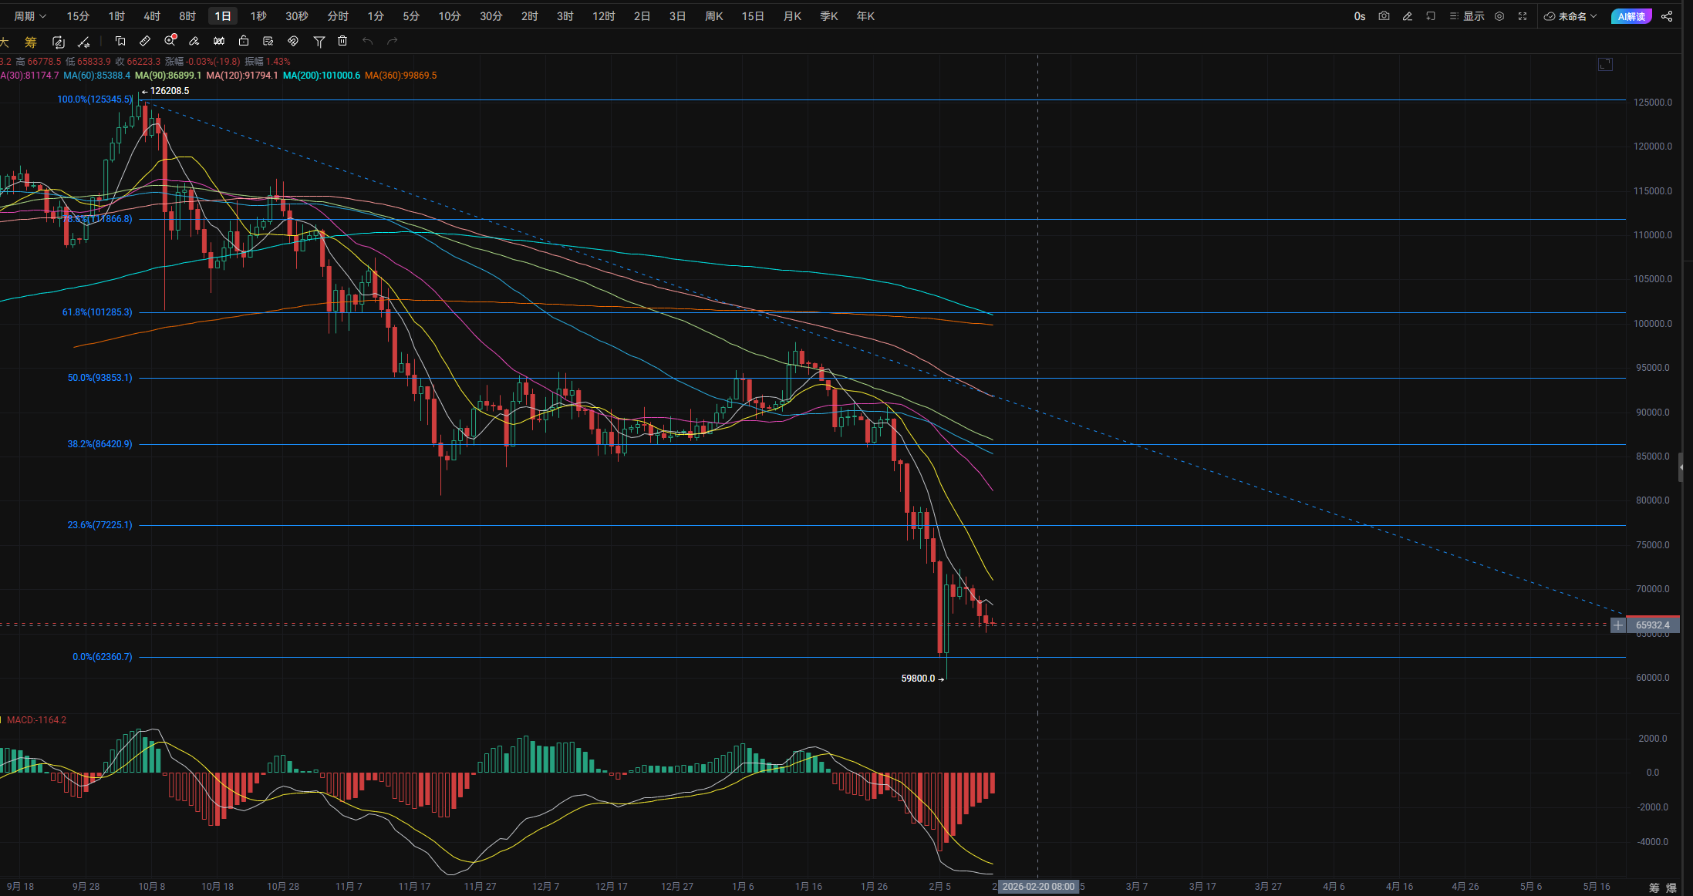Toggle the lock drawings icon
Image resolution: width=1693 pixels, height=896 pixels.
pyautogui.click(x=244, y=41)
